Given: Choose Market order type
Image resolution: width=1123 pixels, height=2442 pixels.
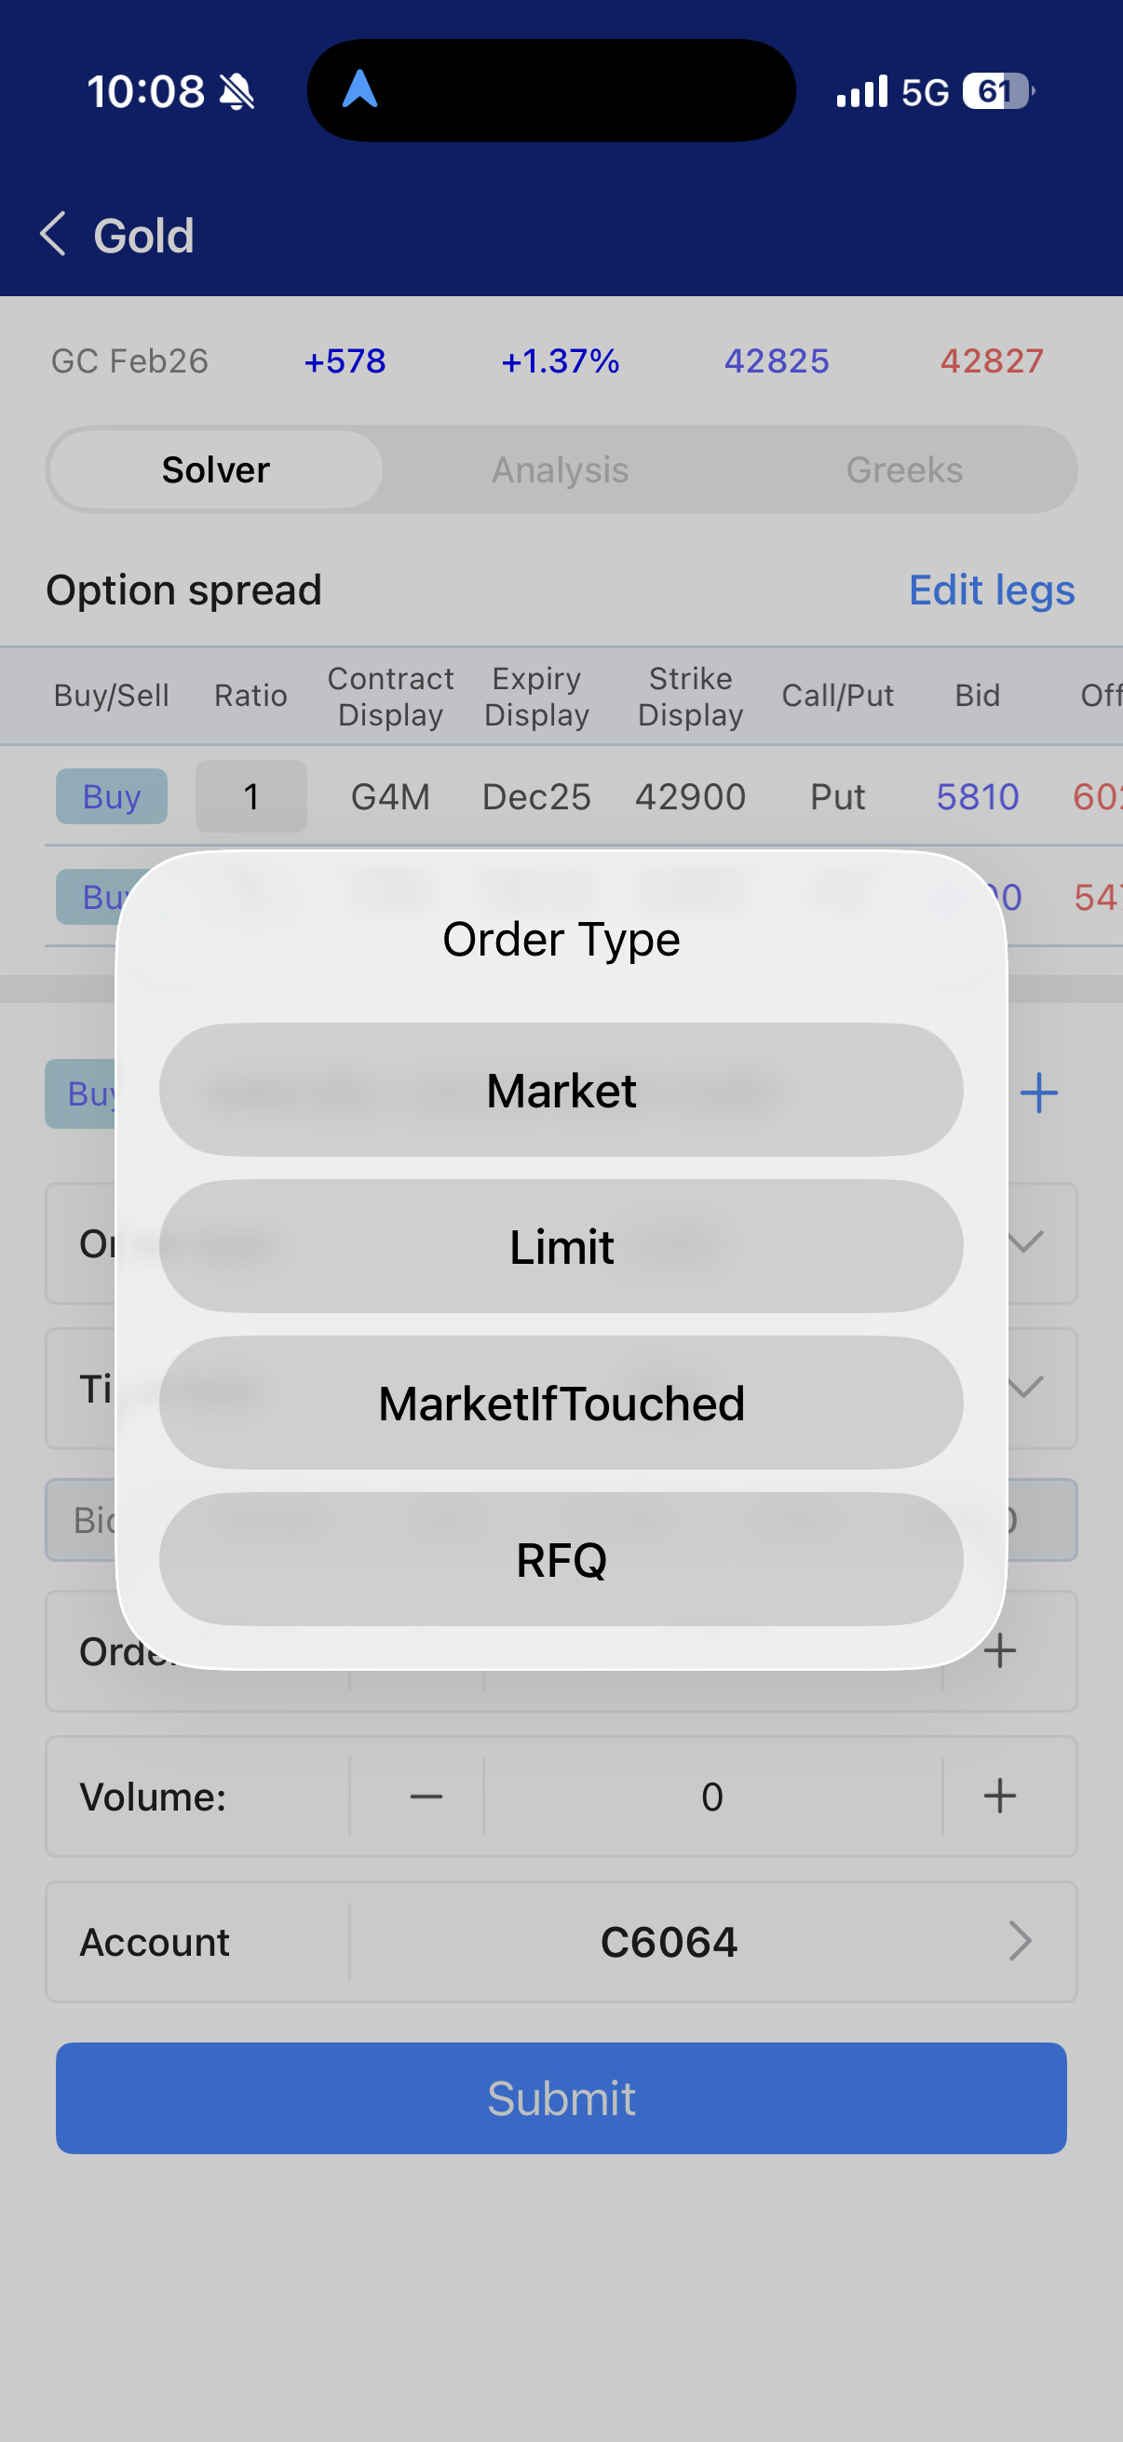Looking at the screenshot, I should 561,1091.
